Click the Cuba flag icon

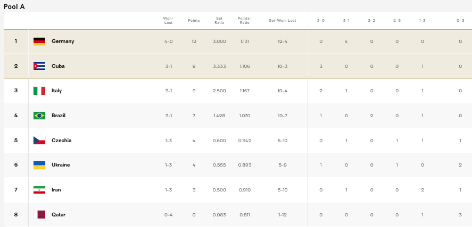(x=39, y=66)
